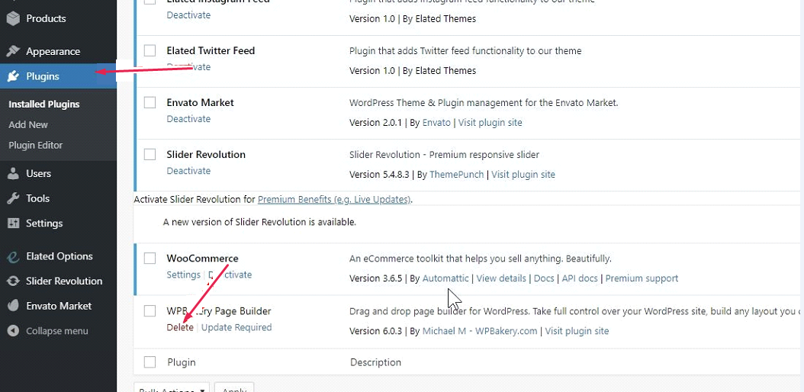Click the Envato Market leaf icon
804x392 pixels.
coord(13,306)
